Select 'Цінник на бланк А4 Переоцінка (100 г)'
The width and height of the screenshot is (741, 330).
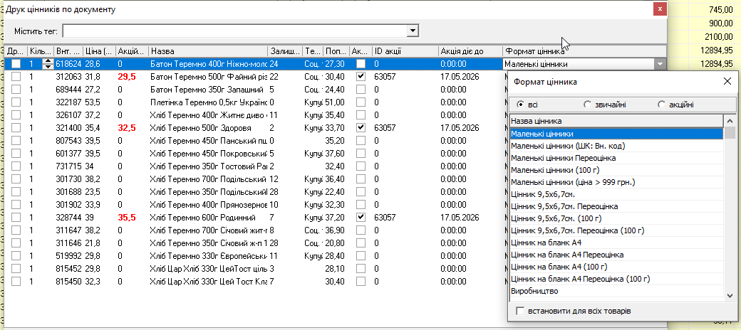pos(617,279)
